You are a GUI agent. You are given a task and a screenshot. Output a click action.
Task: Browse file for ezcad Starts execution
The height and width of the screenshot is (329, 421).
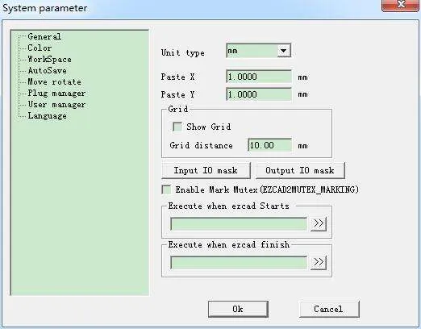(x=319, y=223)
